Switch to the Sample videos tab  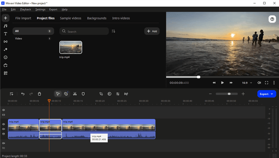[71, 18]
